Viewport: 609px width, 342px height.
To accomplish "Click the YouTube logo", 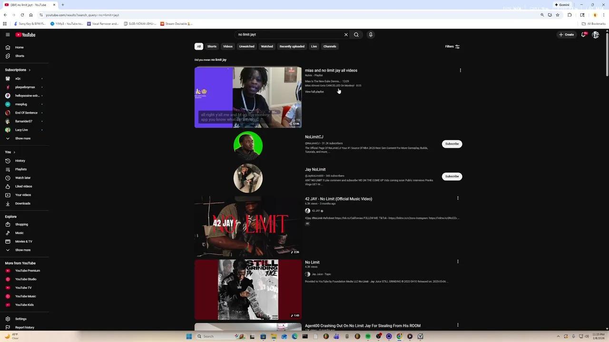I will tap(25, 35).
